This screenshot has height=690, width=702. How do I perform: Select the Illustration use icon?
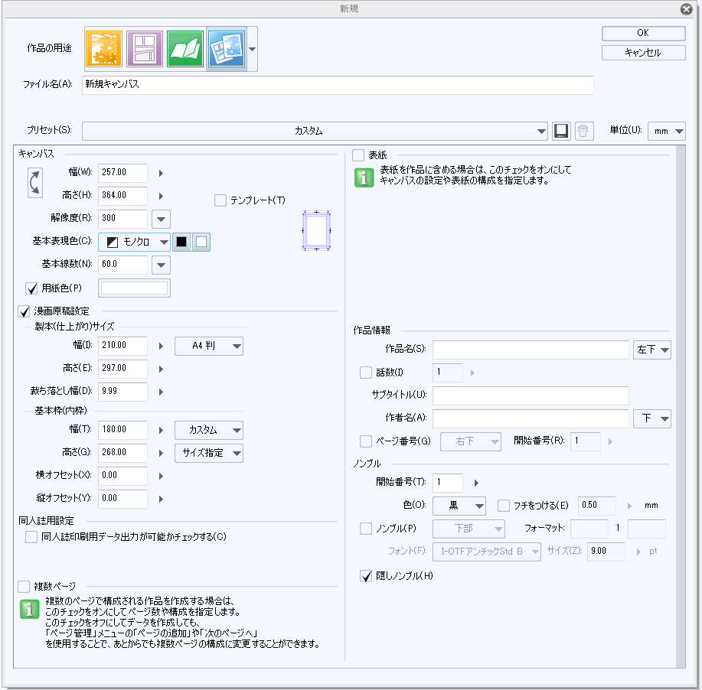point(104,49)
